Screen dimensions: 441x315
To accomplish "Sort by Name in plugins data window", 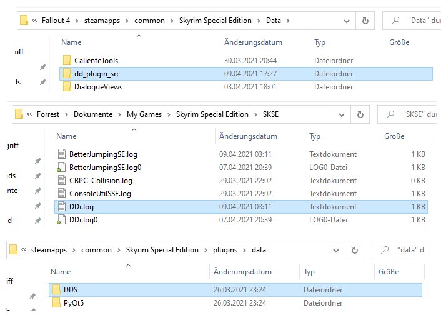I will coord(61,272).
